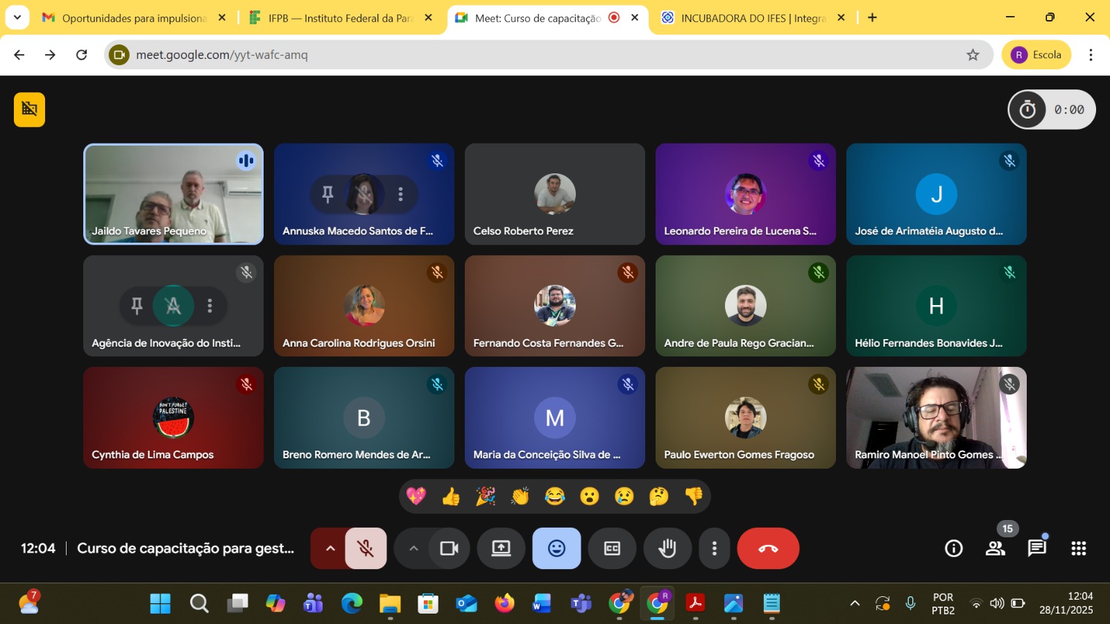
Task: Switch to INCUBADORA DO IFES tab
Action: 752,18
